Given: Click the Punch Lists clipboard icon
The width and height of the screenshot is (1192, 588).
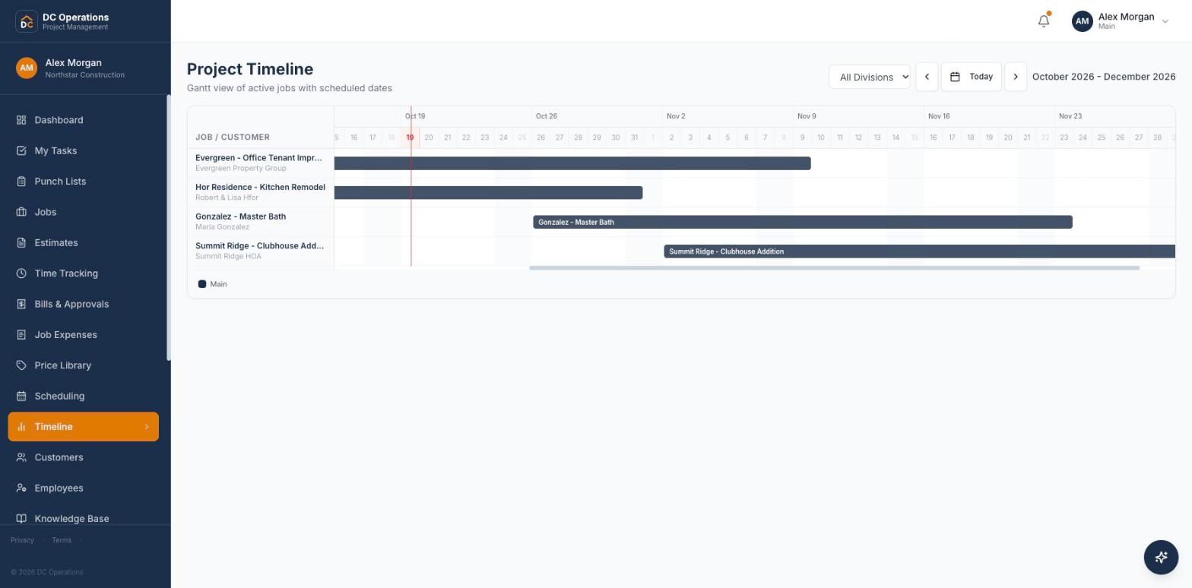Looking at the screenshot, I should (21, 182).
